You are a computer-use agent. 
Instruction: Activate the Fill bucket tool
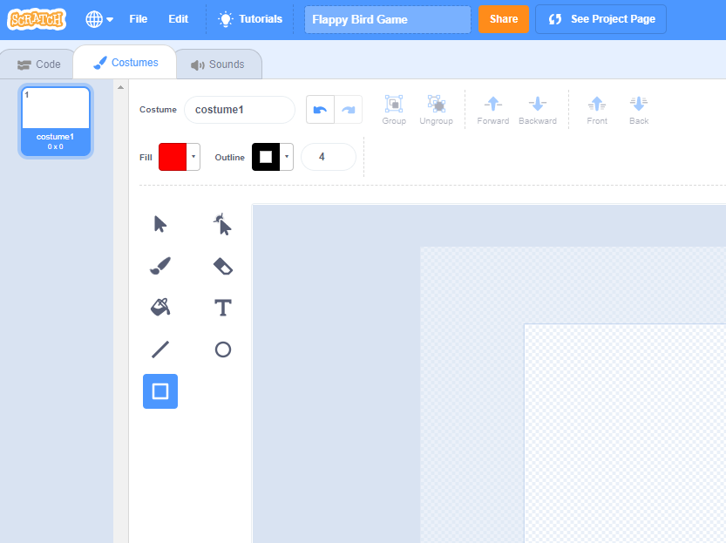click(160, 307)
